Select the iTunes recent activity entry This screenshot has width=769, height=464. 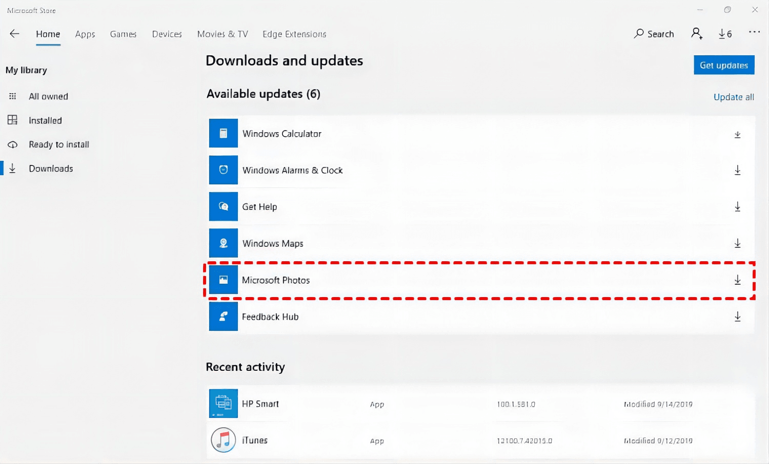coord(255,440)
